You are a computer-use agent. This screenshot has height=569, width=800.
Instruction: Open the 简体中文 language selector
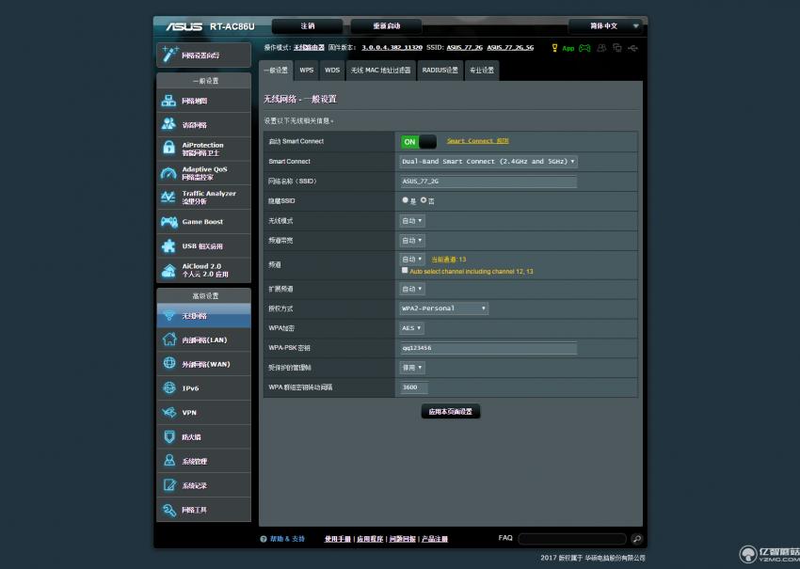tap(602, 25)
